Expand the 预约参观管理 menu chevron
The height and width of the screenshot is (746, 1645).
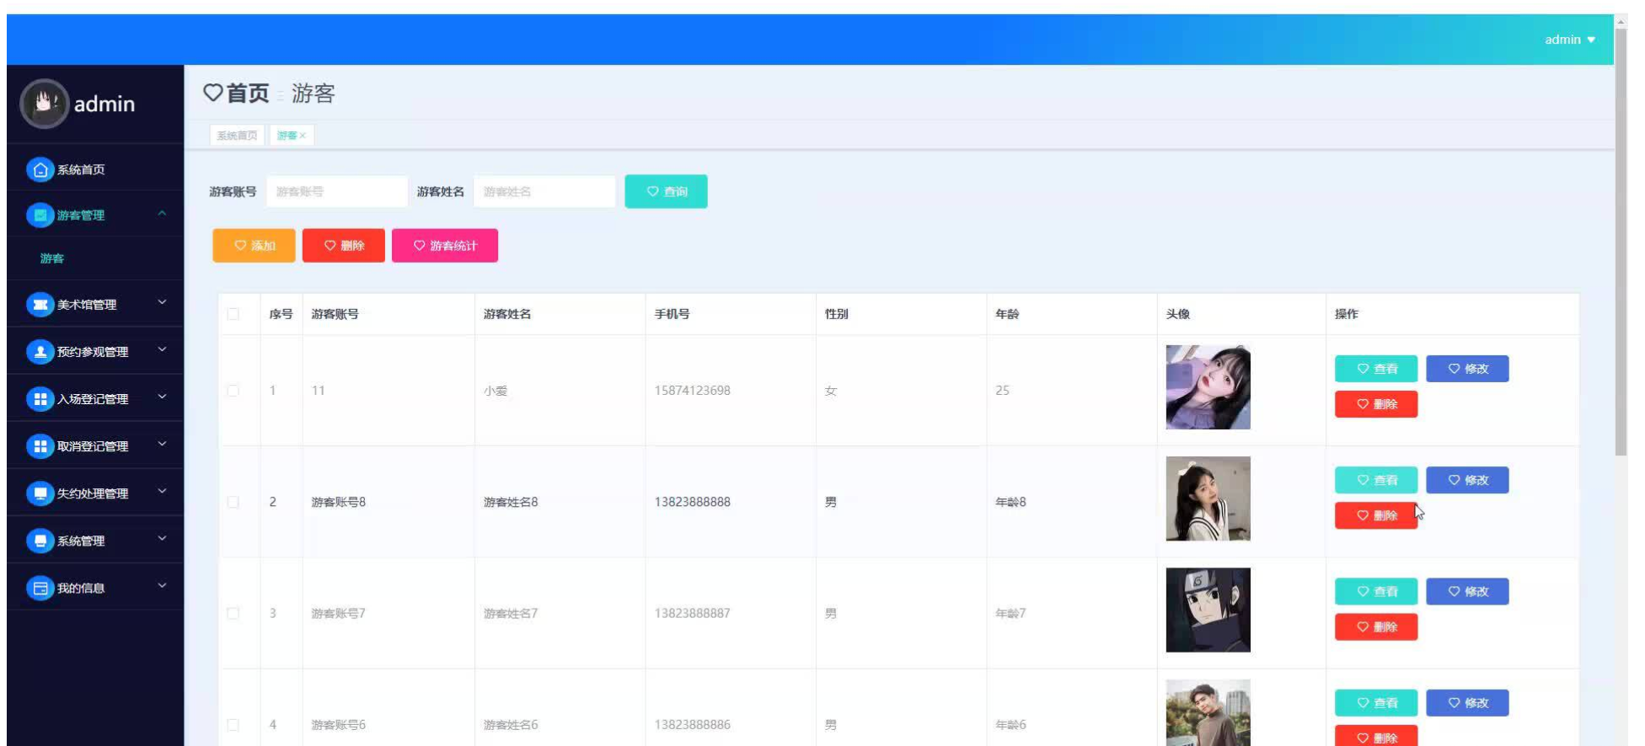[x=162, y=349]
